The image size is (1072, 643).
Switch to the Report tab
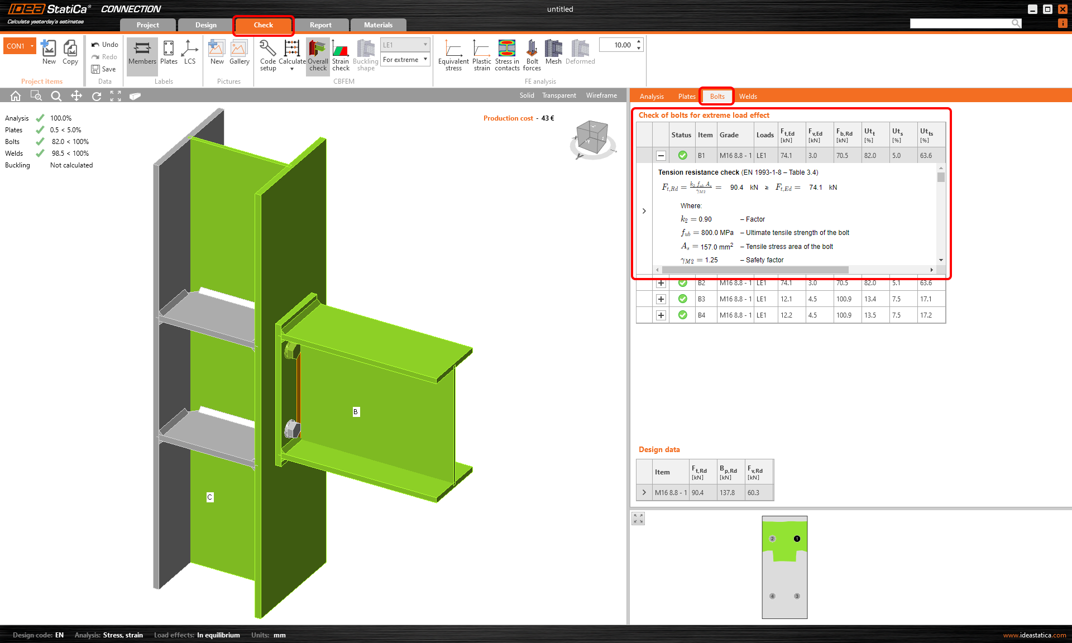320,25
